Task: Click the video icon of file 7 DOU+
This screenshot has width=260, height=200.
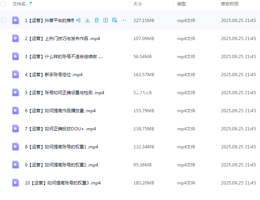Action: click(x=16, y=129)
